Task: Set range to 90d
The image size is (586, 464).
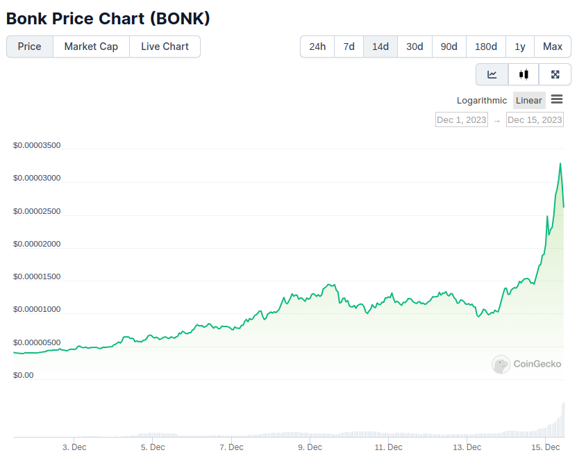Action: point(449,47)
